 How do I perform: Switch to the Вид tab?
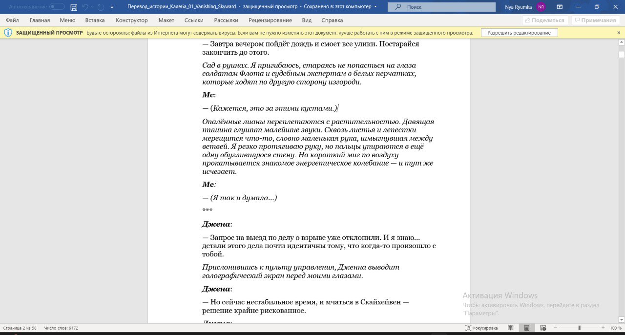(307, 20)
